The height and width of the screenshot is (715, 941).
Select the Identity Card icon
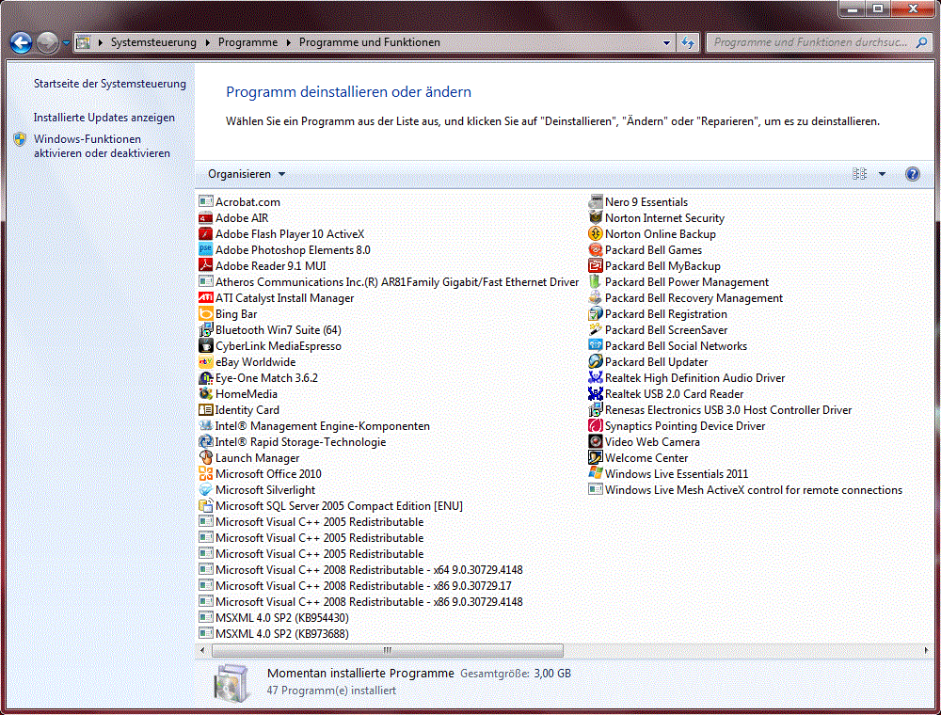point(205,410)
